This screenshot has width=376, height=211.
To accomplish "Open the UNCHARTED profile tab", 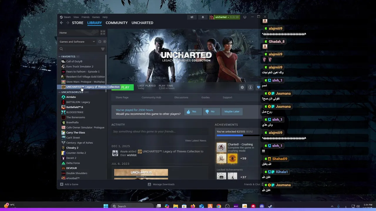I will click(142, 23).
